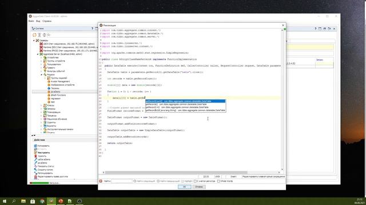Click the Настроить action
Image resolution: width=366 pixels, height=205 pixels.
pyautogui.click(x=43, y=153)
